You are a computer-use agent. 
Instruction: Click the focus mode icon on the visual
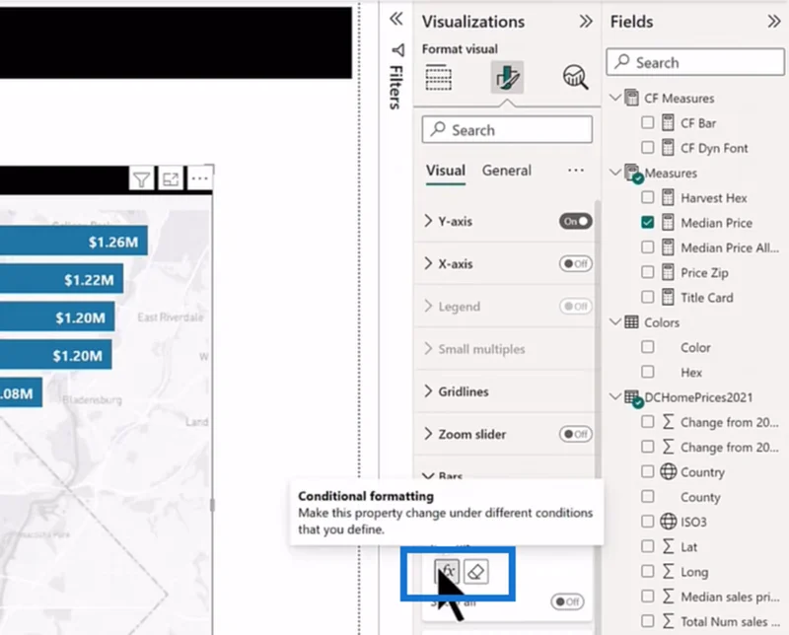pos(171,178)
